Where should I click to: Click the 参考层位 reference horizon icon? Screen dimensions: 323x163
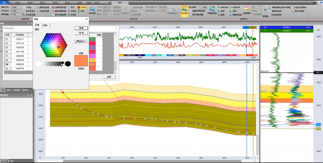pyautogui.click(x=125, y=9)
